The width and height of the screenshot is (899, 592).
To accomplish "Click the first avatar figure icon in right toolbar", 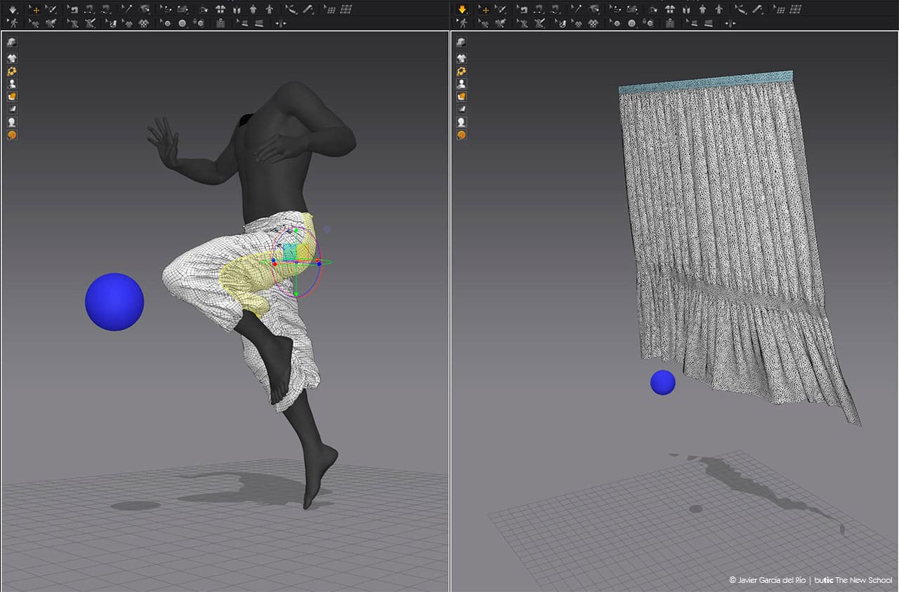I will click(702, 10).
